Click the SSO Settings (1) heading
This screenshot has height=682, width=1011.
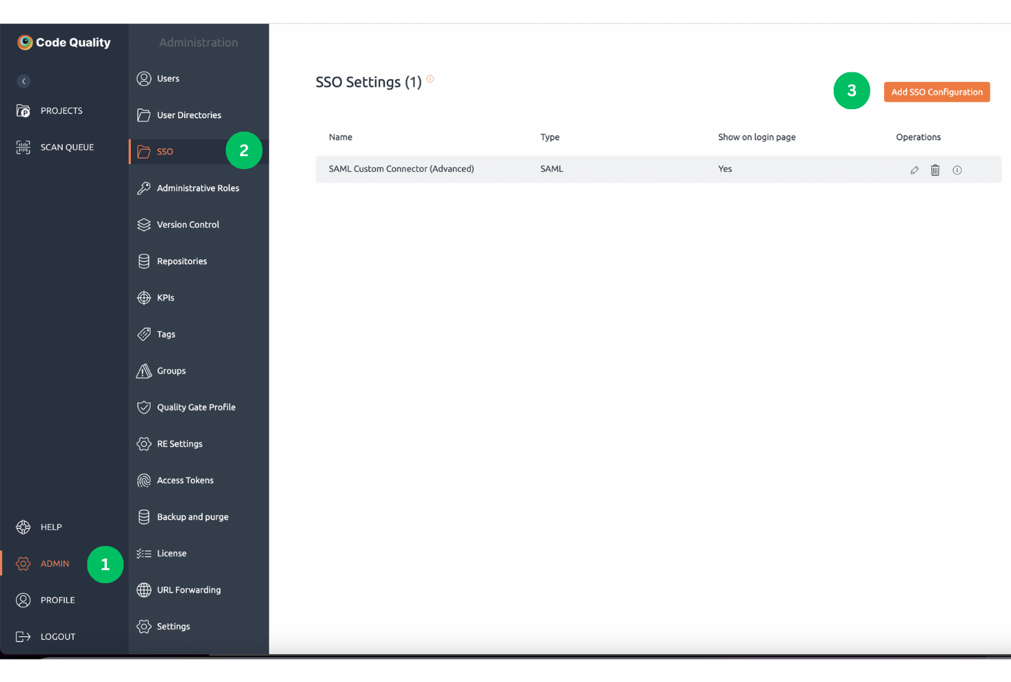click(368, 82)
